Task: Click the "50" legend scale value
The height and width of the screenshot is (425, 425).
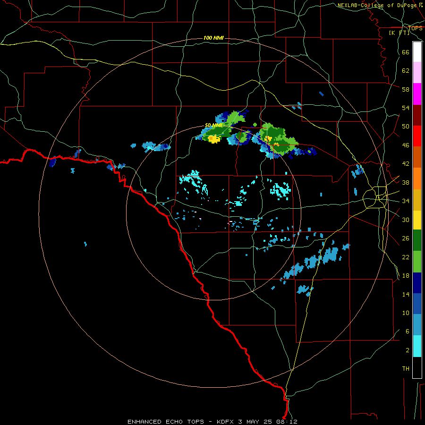Action: (x=406, y=127)
